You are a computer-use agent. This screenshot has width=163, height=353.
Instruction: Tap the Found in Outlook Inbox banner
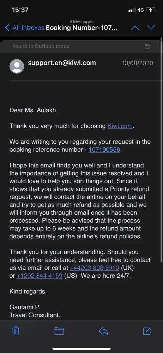pos(81,46)
